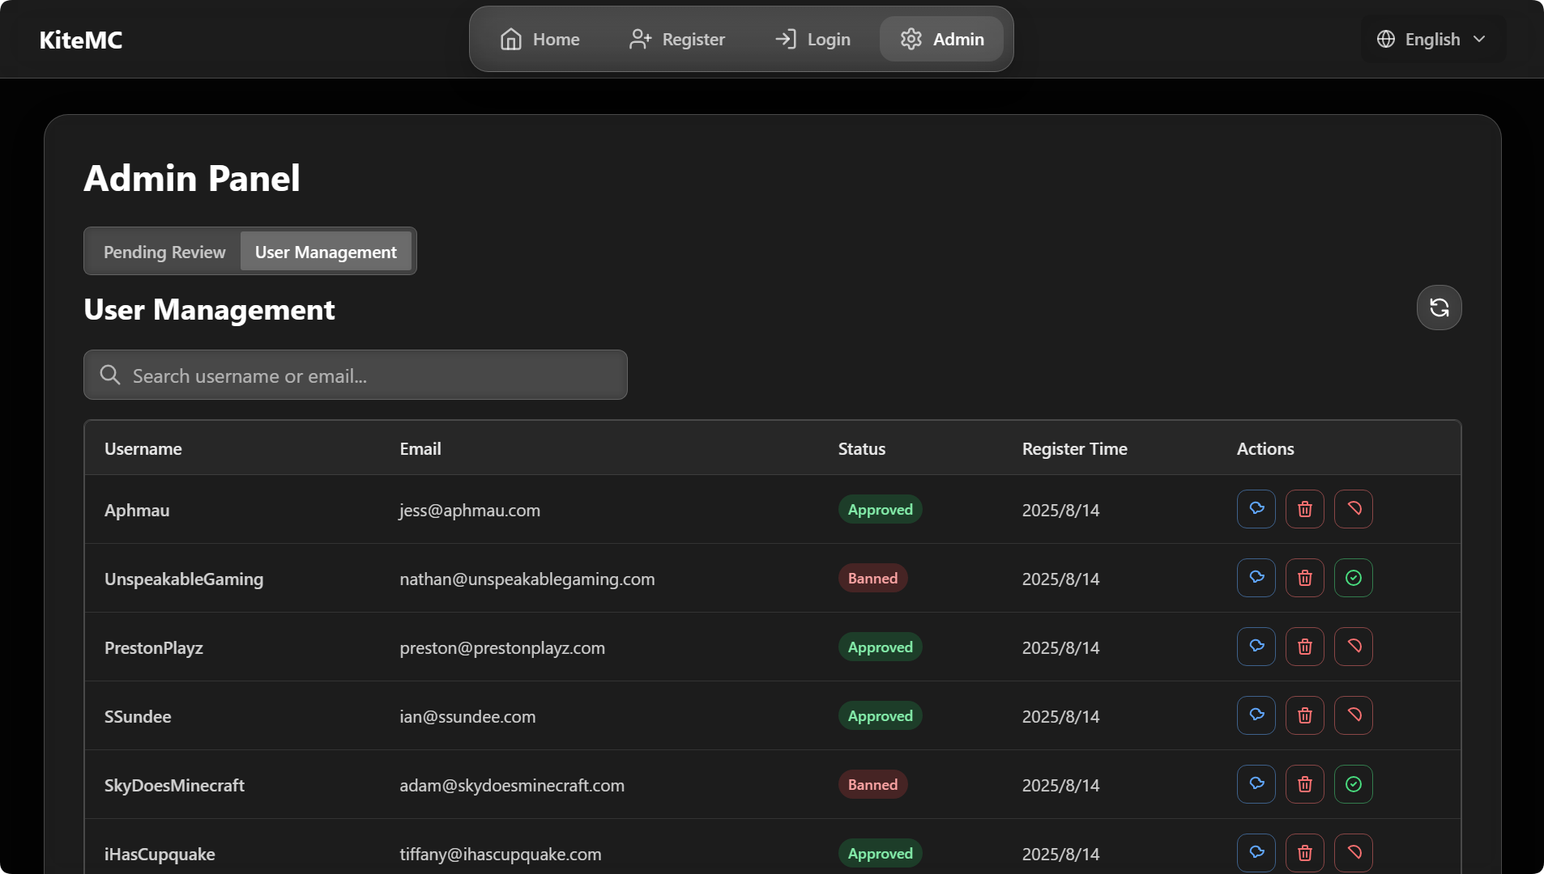Click the red ban icon for PrestonPlayz
The image size is (1544, 874).
[x=1353, y=647]
